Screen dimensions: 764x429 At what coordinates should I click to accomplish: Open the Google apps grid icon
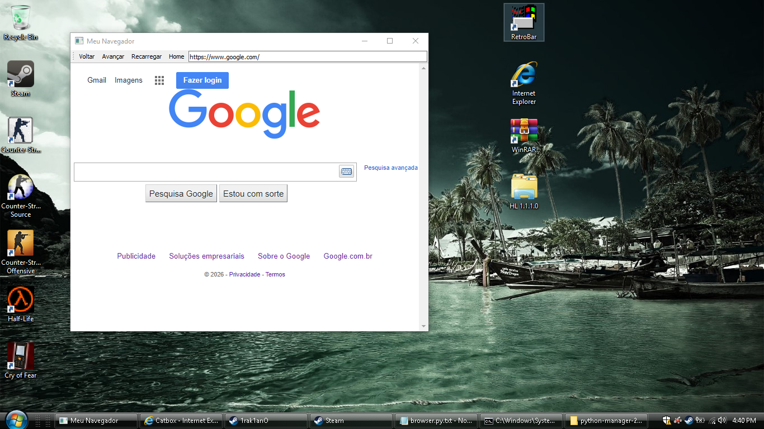pyautogui.click(x=159, y=80)
